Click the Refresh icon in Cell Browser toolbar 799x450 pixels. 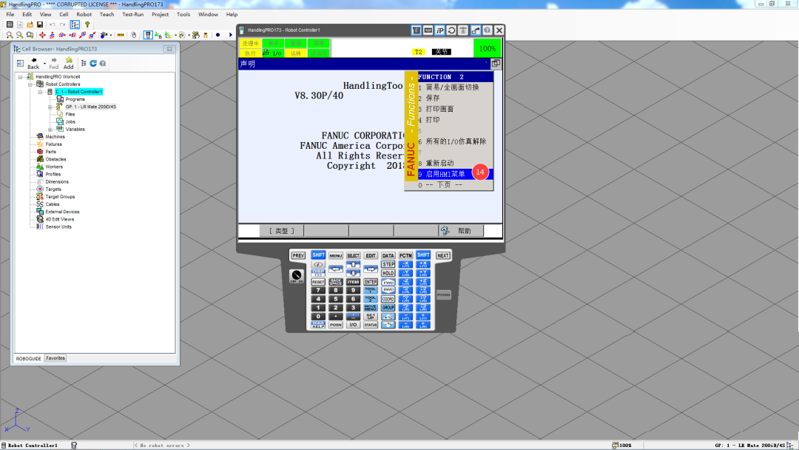(92, 64)
